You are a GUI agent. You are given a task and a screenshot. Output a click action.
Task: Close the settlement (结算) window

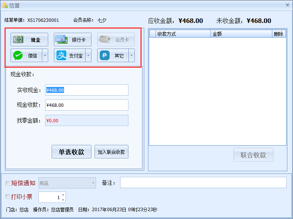(x=287, y=5)
